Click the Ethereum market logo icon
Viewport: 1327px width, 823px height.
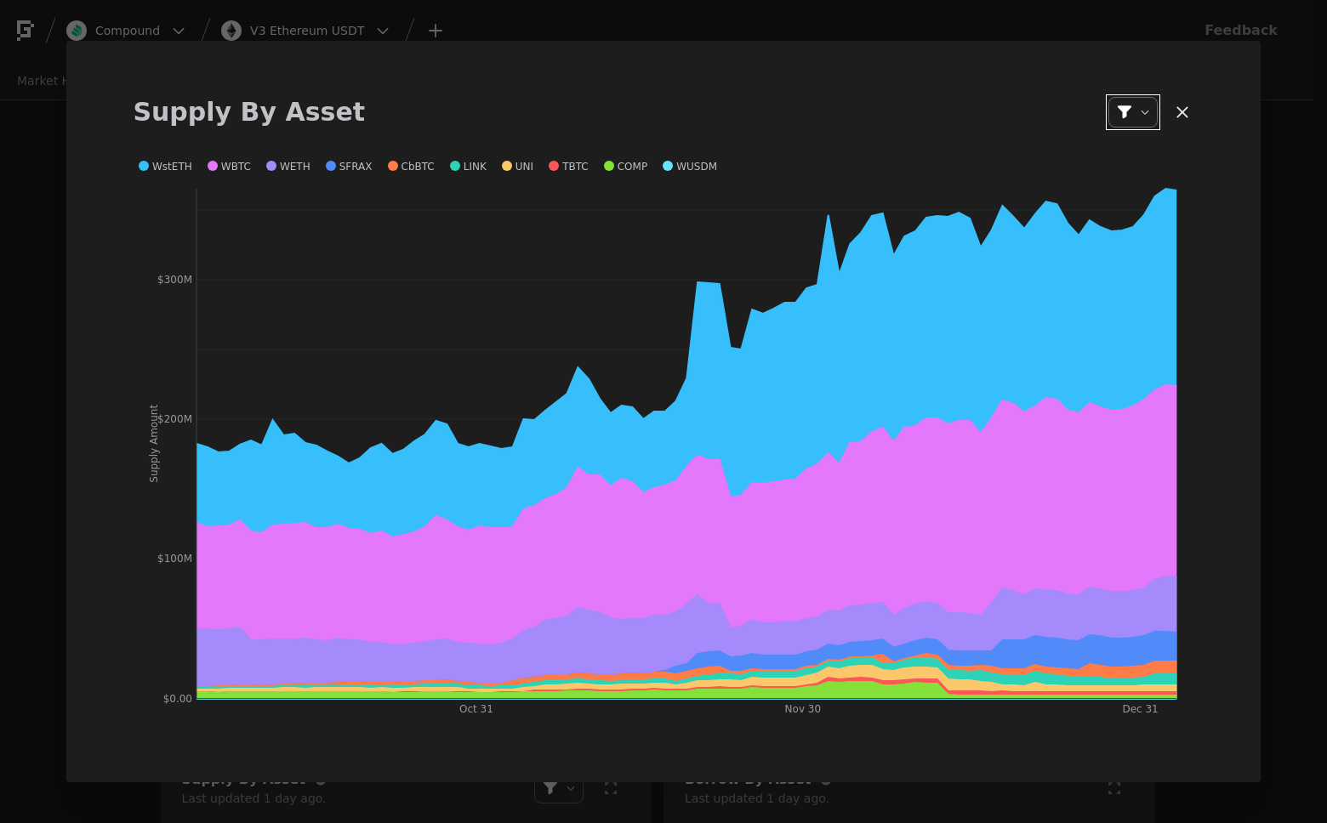(231, 31)
